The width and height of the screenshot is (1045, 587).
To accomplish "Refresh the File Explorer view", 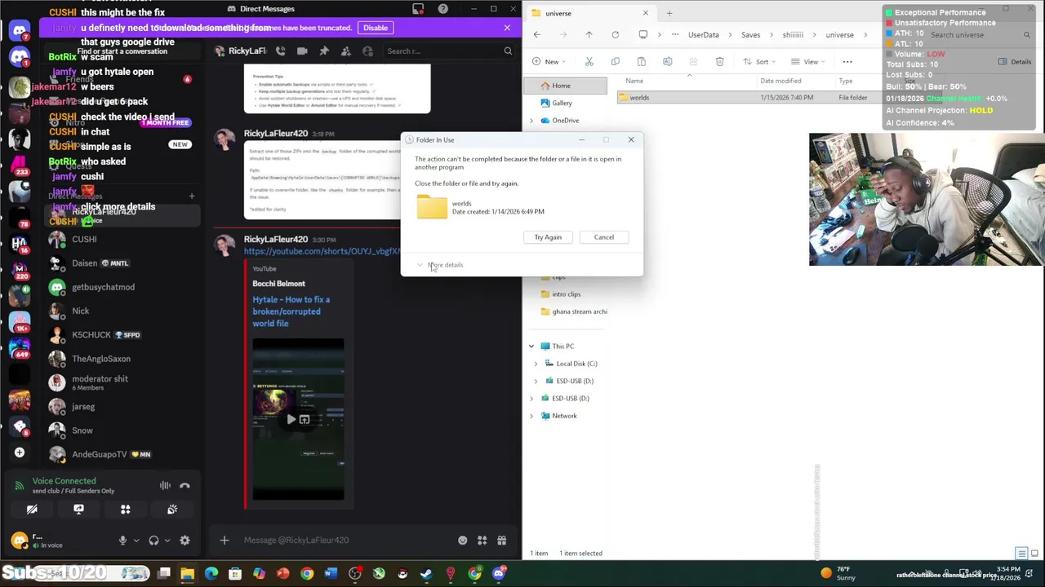I will tap(615, 35).
